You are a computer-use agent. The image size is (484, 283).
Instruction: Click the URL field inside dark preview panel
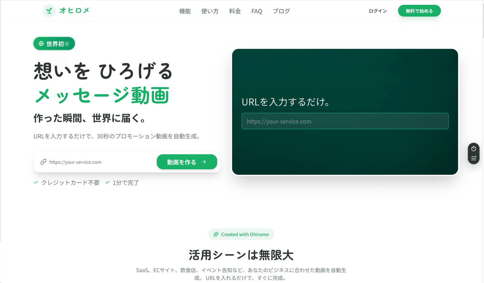[345, 121]
